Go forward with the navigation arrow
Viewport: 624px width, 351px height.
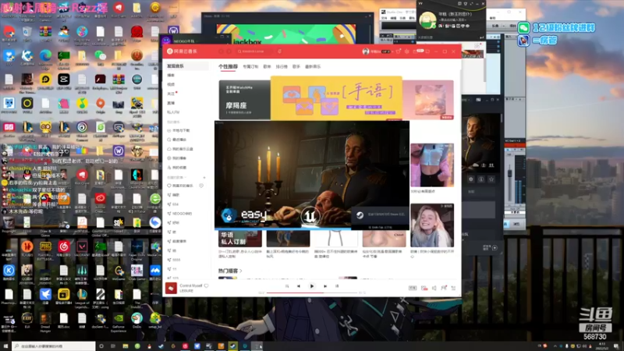tap(229, 51)
